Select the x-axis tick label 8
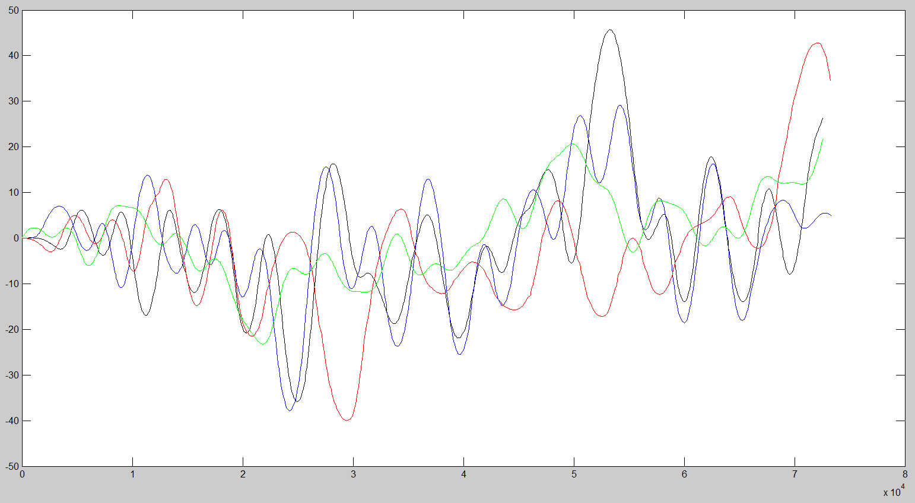The image size is (915, 503). [905, 475]
